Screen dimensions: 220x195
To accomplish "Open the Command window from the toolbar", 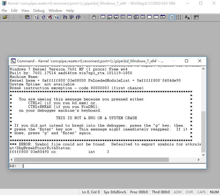I will (x=103, y=17).
